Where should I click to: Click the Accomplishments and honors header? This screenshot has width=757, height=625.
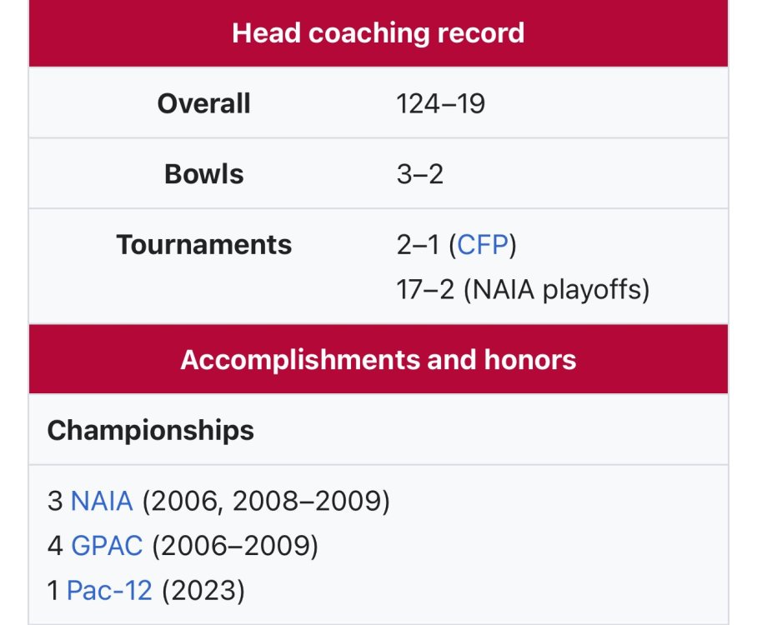click(378, 359)
